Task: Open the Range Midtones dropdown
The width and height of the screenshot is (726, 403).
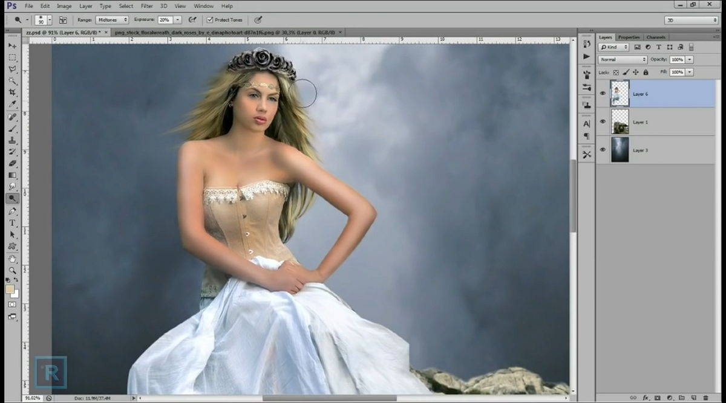Action: (x=111, y=20)
